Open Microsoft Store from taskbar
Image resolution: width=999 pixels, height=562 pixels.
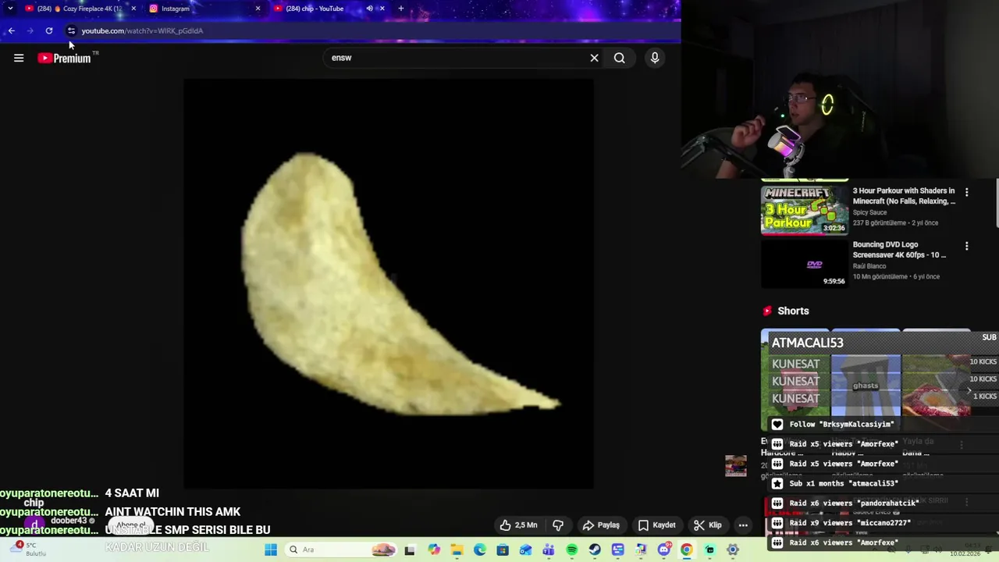[x=503, y=550]
